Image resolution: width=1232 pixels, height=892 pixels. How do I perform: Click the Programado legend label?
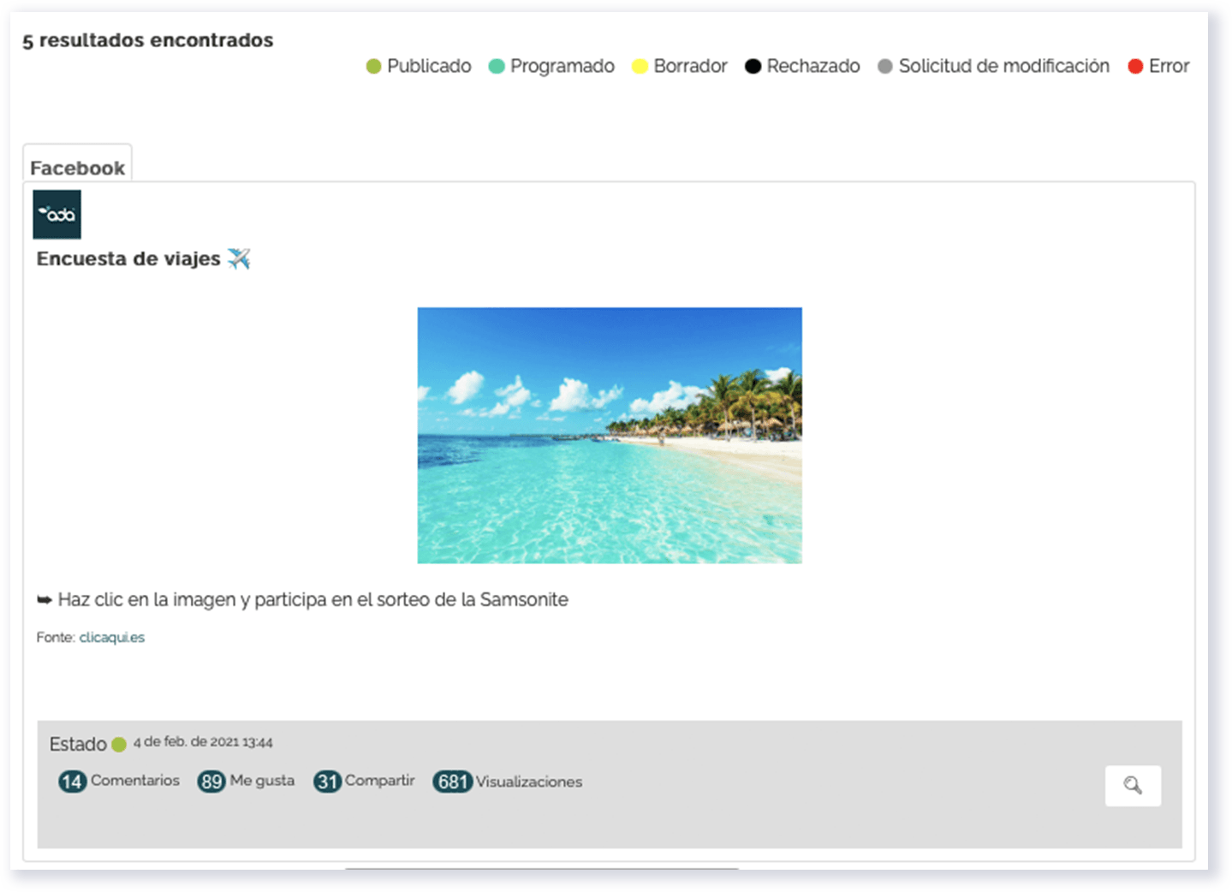point(562,66)
